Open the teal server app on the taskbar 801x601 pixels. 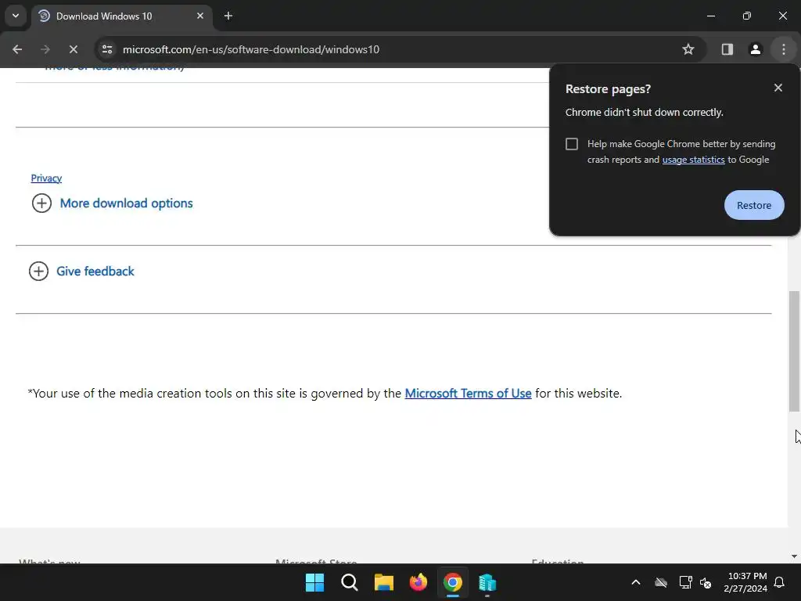tap(487, 582)
